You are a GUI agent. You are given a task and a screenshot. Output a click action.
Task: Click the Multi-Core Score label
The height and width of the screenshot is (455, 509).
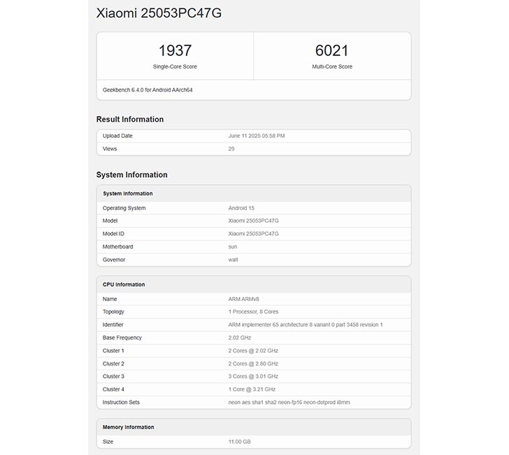coord(332,66)
